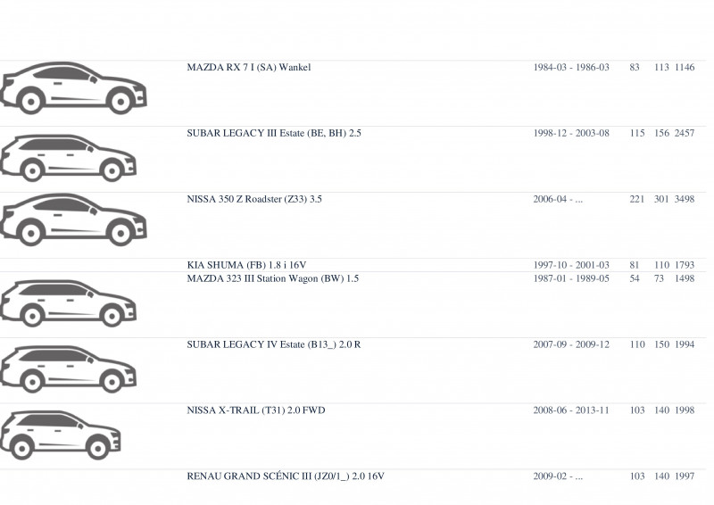714x505 pixels.
Task: Click engine displacement value 3498
Action: pos(685,199)
